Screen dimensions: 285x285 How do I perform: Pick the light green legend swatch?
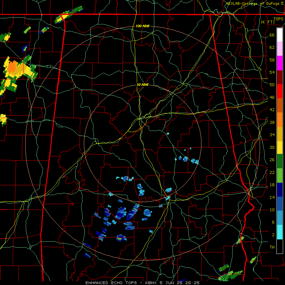[280, 175]
